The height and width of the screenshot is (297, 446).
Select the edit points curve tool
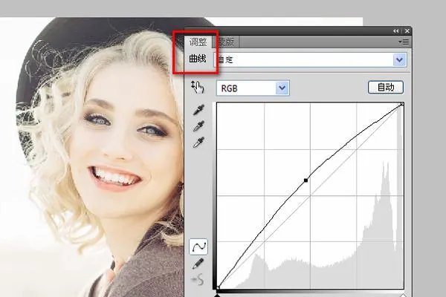[198, 247]
